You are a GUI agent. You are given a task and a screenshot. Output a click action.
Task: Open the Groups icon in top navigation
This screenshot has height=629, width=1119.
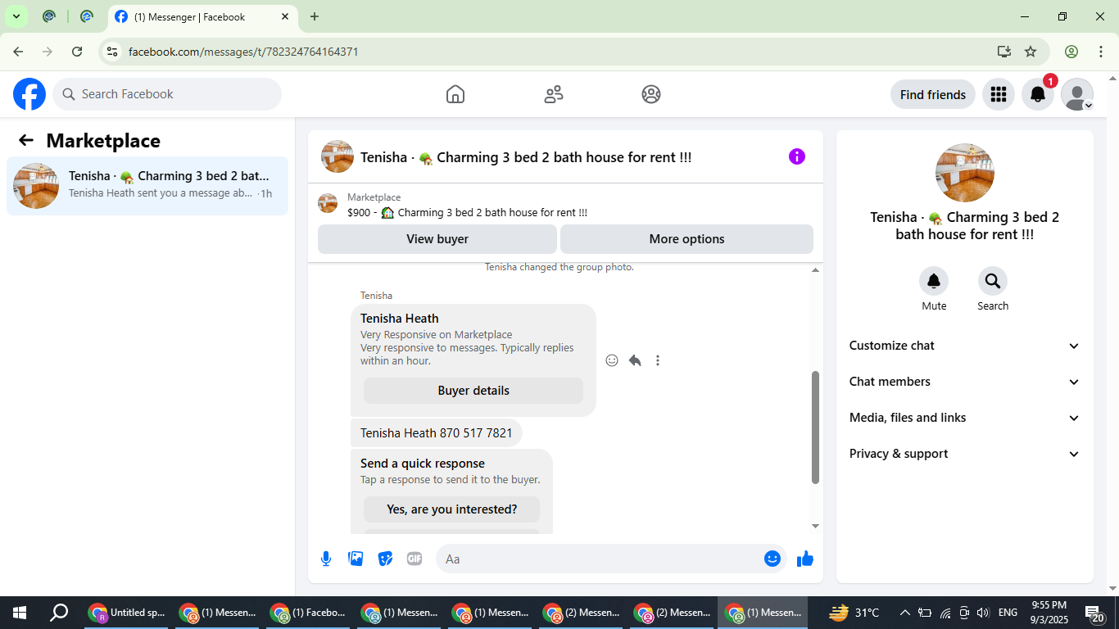(x=651, y=94)
